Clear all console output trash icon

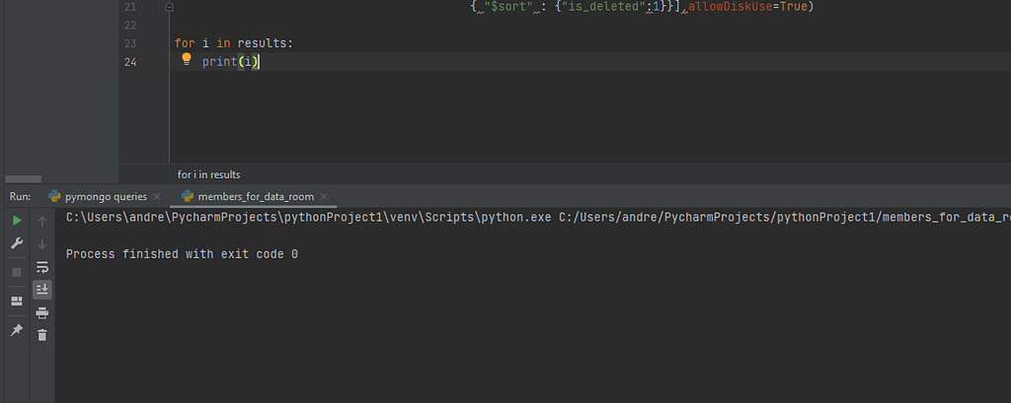(41, 335)
